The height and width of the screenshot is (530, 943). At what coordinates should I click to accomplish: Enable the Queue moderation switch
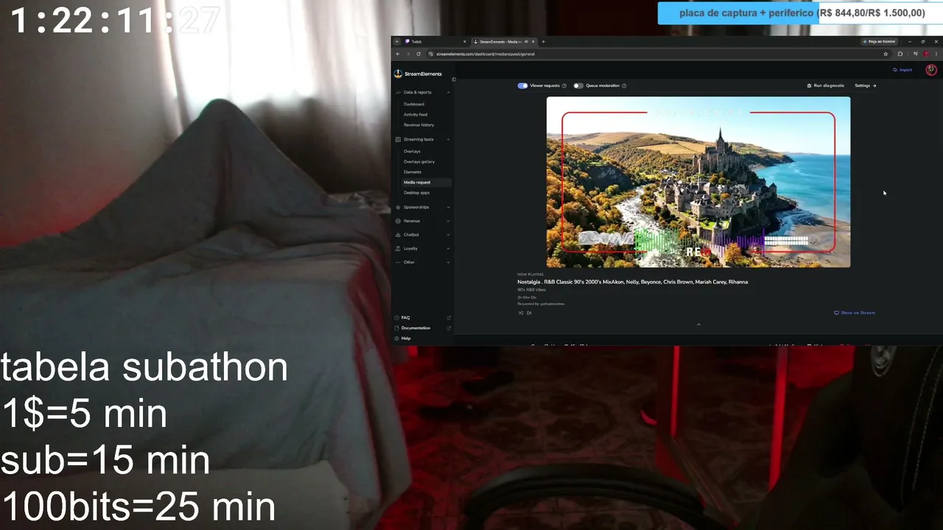coord(578,85)
